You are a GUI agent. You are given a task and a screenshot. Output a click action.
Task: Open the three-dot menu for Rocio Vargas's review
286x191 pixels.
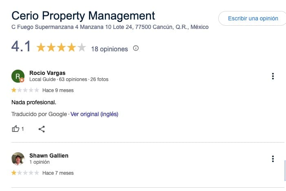pos(273,76)
